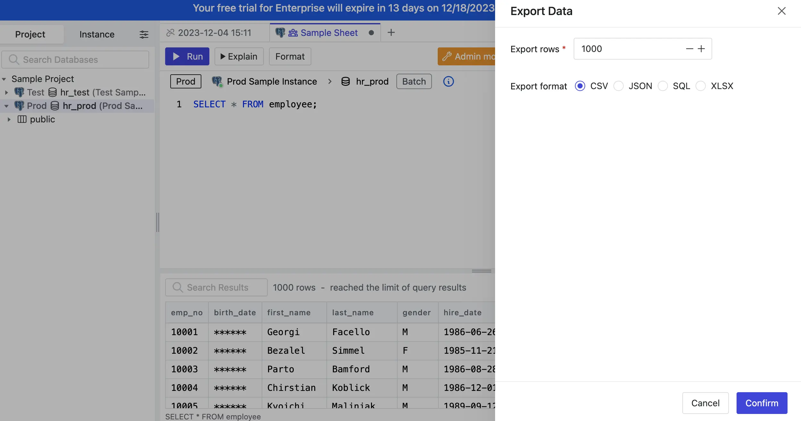Click PostgreSQL icon beside Prod hr_prod
This screenshot has width=801, height=421.
(x=19, y=106)
